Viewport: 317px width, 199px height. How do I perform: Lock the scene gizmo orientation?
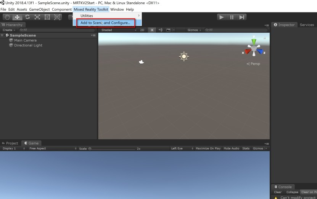pos(265,38)
